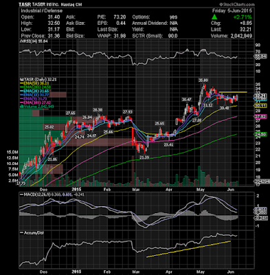270x275 pixels.
Task: Click the 31.32 price annotation
Action: click(x=208, y=105)
